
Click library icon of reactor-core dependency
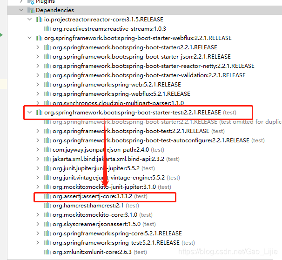coord(39,19)
